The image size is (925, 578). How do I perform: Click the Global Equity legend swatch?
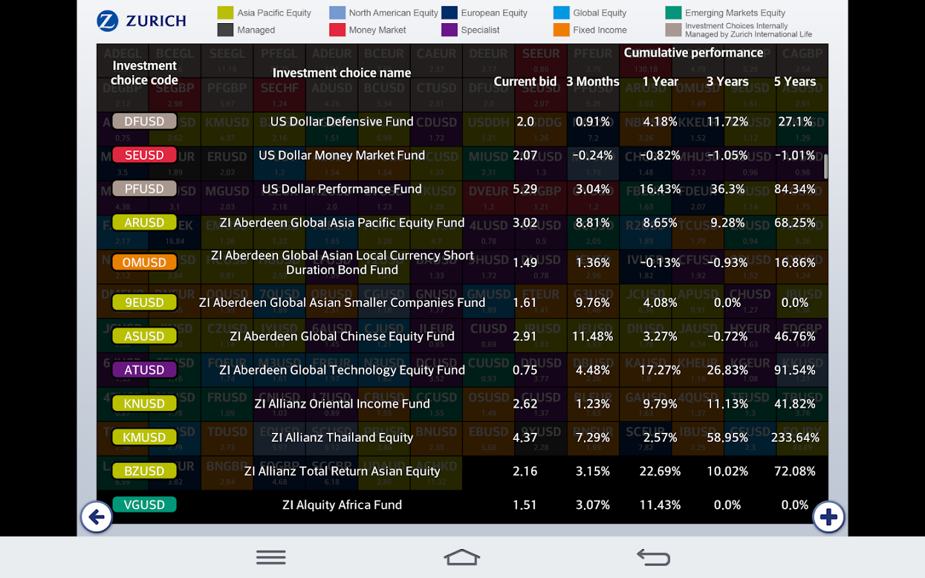click(x=561, y=13)
